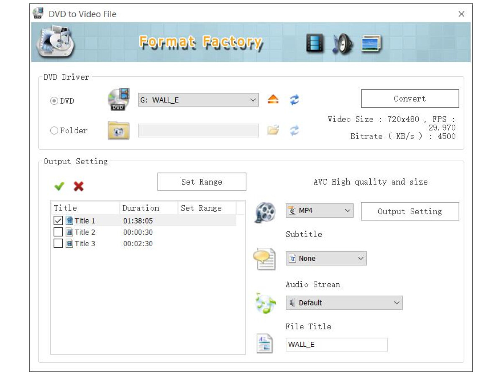Click the 00:02:30 duration value
The height and width of the screenshot is (376, 502).
click(x=138, y=244)
